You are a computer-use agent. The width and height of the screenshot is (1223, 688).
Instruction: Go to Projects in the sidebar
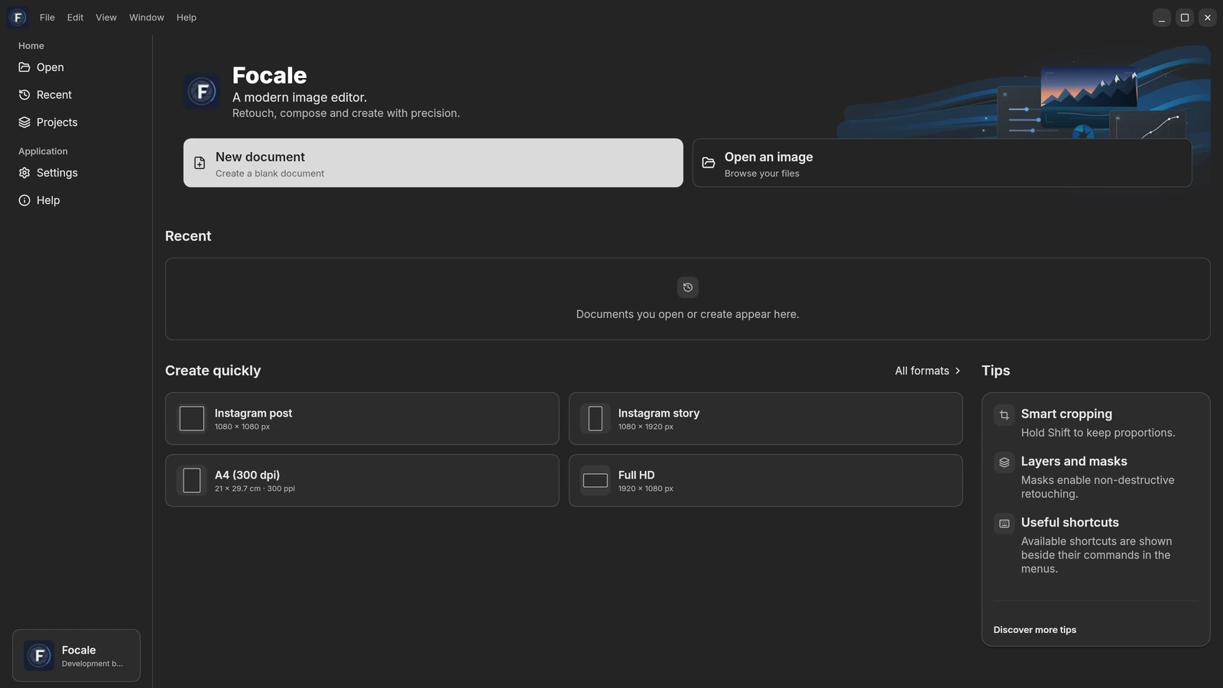76,122
